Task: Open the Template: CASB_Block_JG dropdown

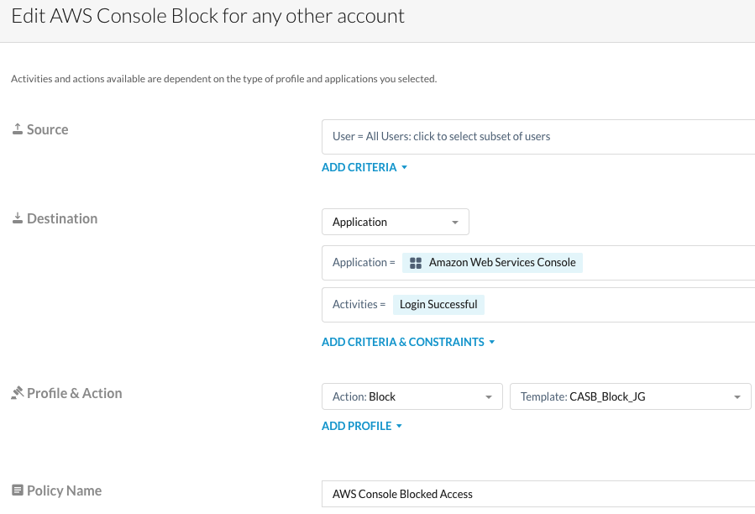Action: click(x=631, y=396)
